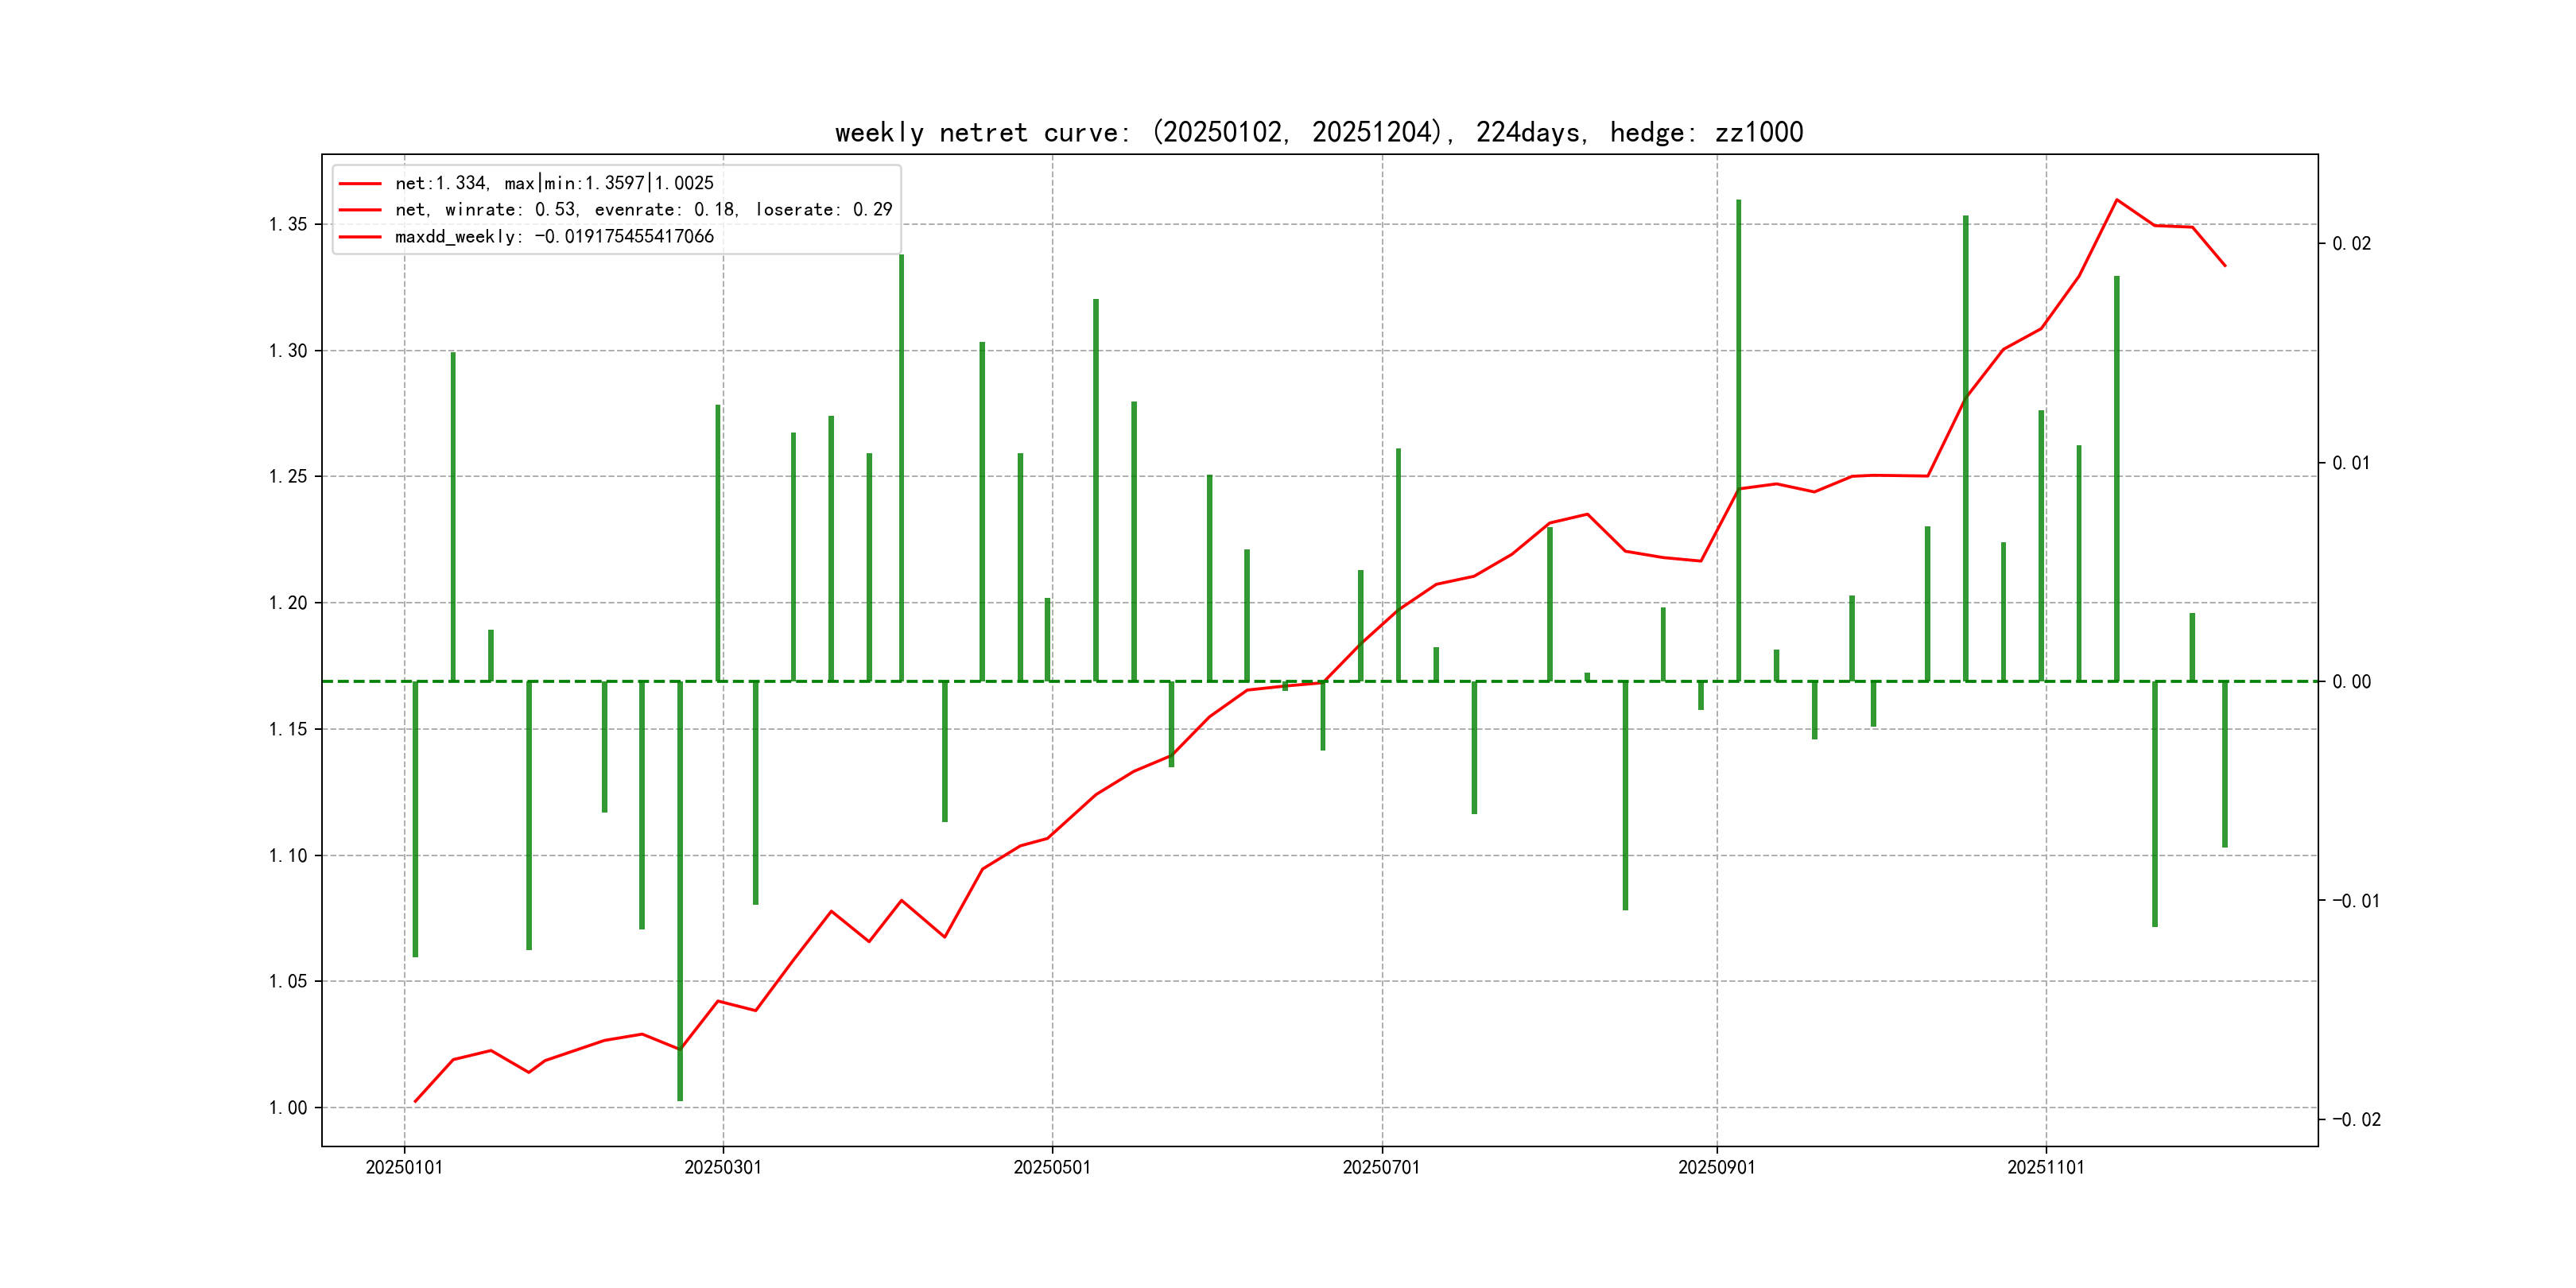Viewport: 2576px width, 1288px height.
Task: Click the end of the red curve at far right
Action: coord(2225,266)
